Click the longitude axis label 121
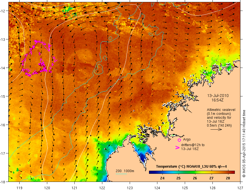The image size is (246, 190). [x=75, y=188]
